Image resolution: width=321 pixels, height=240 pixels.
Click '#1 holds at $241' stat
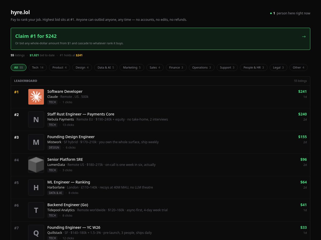point(71,55)
